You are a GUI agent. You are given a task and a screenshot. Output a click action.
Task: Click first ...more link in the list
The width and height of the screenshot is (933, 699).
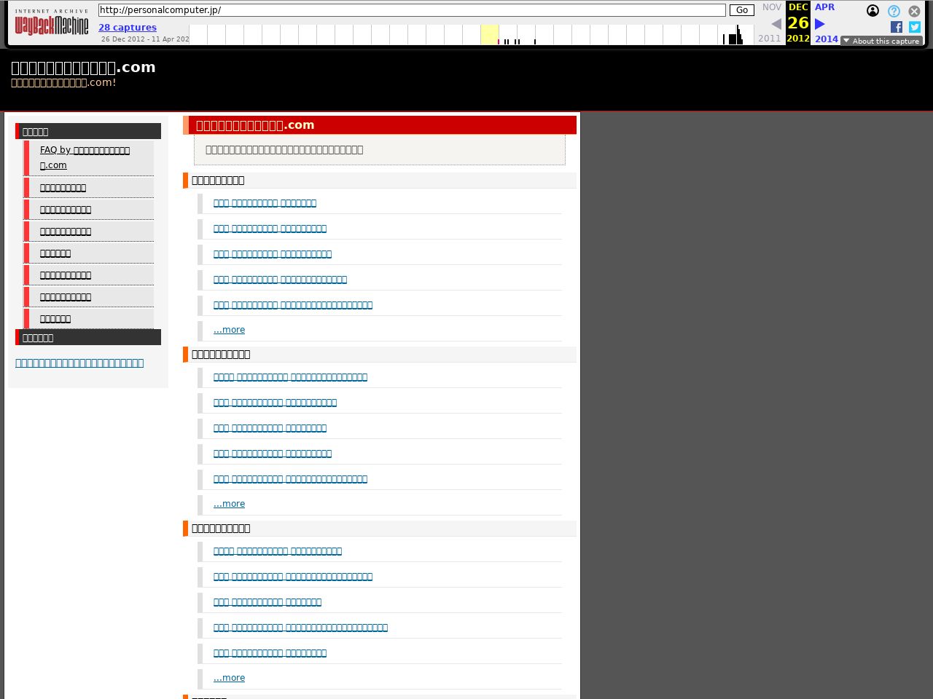pyautogui.click(x=229, y=330)
